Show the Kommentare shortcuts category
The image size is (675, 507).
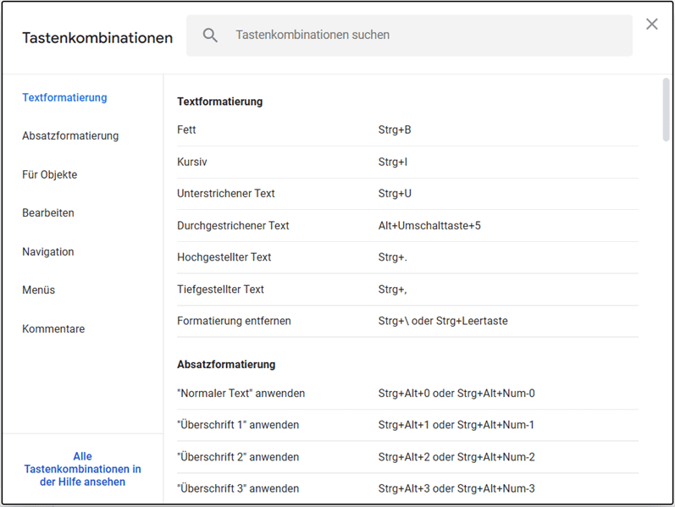53,328
